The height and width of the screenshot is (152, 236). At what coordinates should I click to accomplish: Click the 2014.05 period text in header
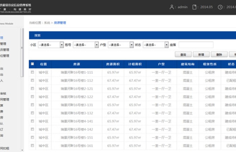[206, 7]
